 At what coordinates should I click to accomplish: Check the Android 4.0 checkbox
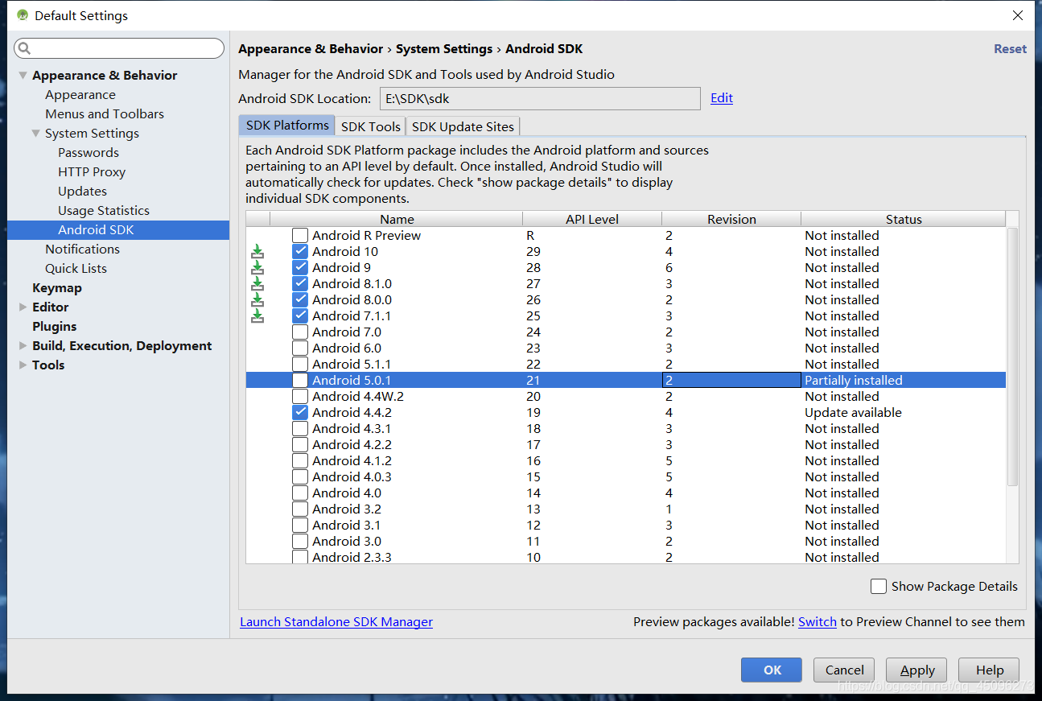[x=300, y=493]
